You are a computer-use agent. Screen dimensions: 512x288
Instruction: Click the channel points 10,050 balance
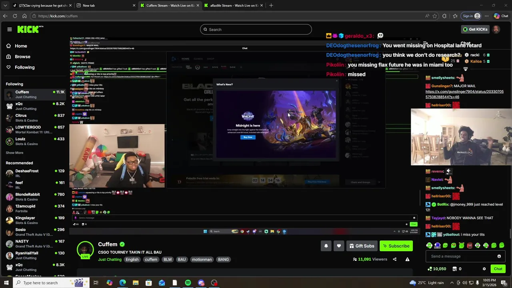pos(436,269)
